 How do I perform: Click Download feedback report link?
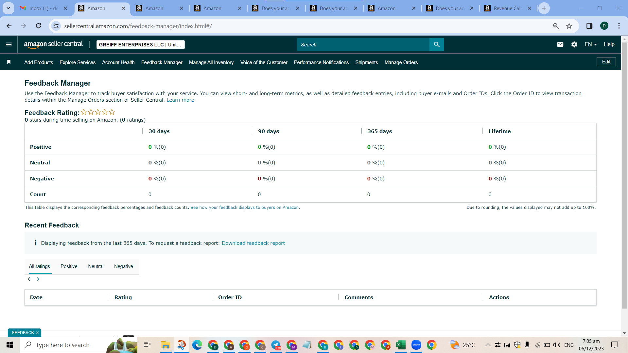(x=253, y=243)
